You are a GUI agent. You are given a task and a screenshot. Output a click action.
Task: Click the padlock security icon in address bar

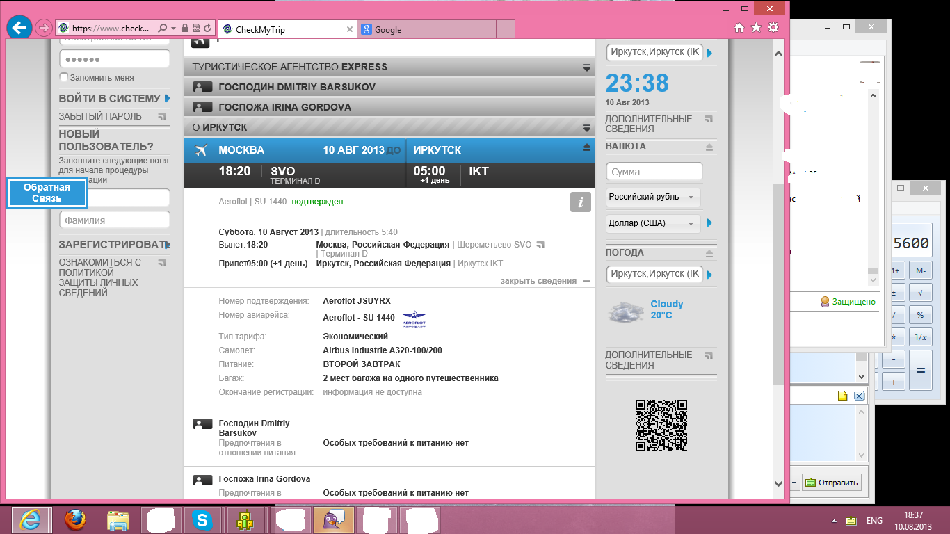(184, 29)
